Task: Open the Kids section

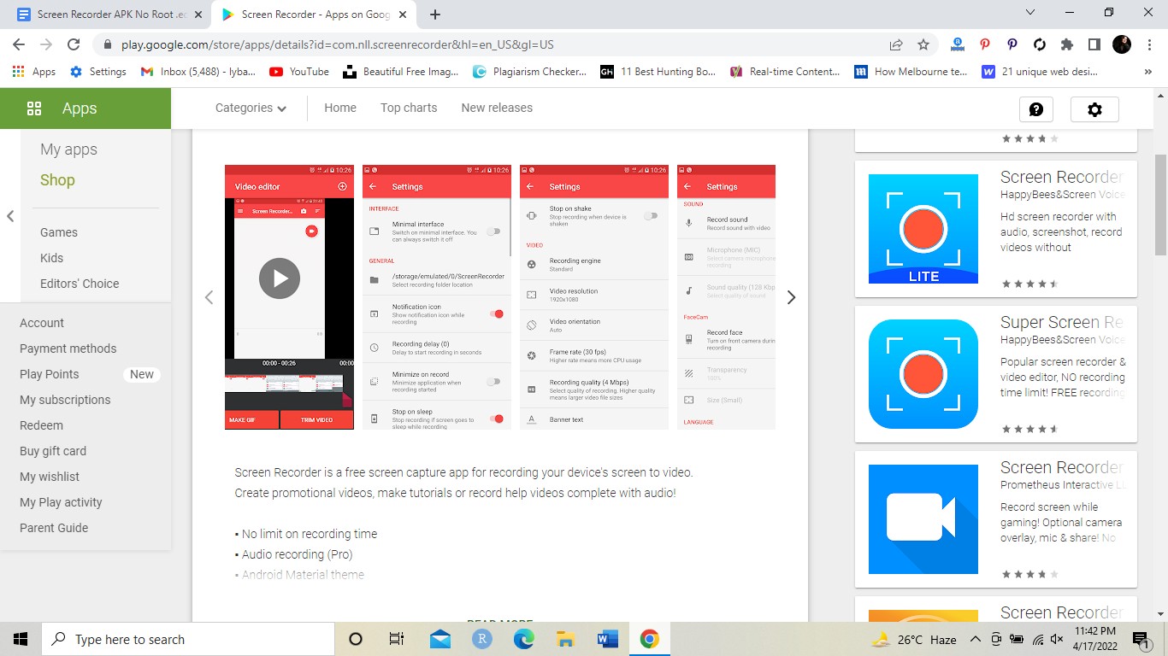Action: [51, 258]
